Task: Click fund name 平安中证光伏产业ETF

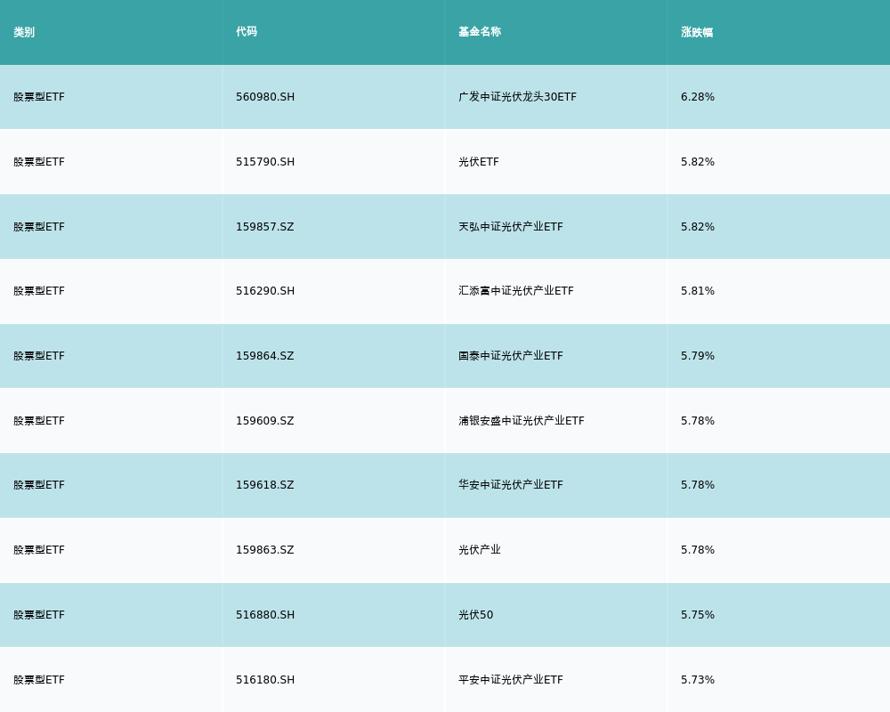Action: 511,680
